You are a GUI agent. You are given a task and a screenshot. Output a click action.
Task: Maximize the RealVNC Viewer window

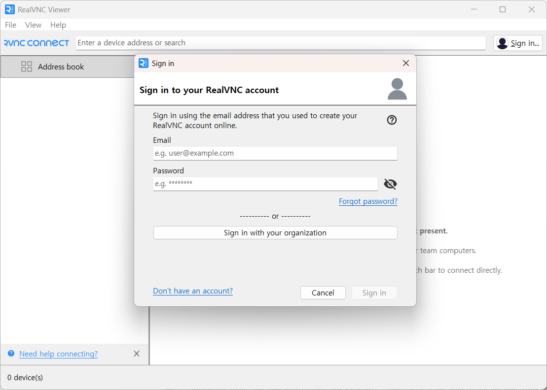(x=503, y=9)
